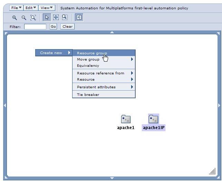Click the apache1 label
The height and width of the screenshot is (181, 222).
pyautogui.click(x=126, y=128)
